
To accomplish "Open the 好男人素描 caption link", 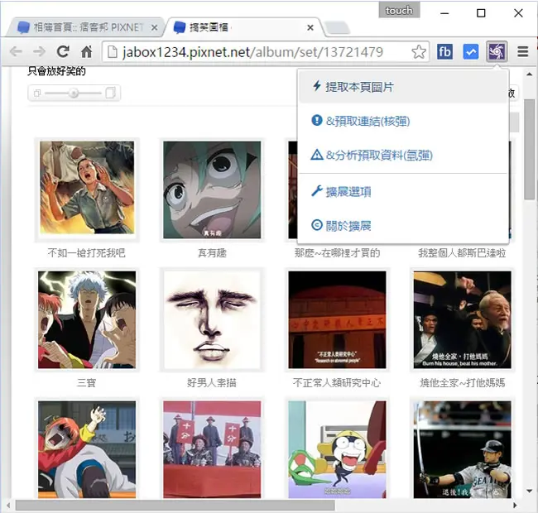I will click(212, 383).
